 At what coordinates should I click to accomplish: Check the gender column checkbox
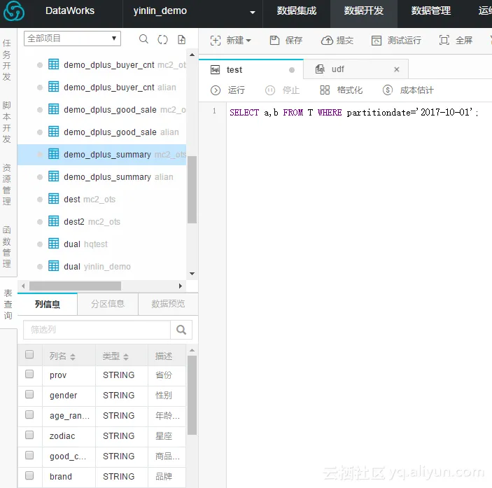click(x=29, y=394)
